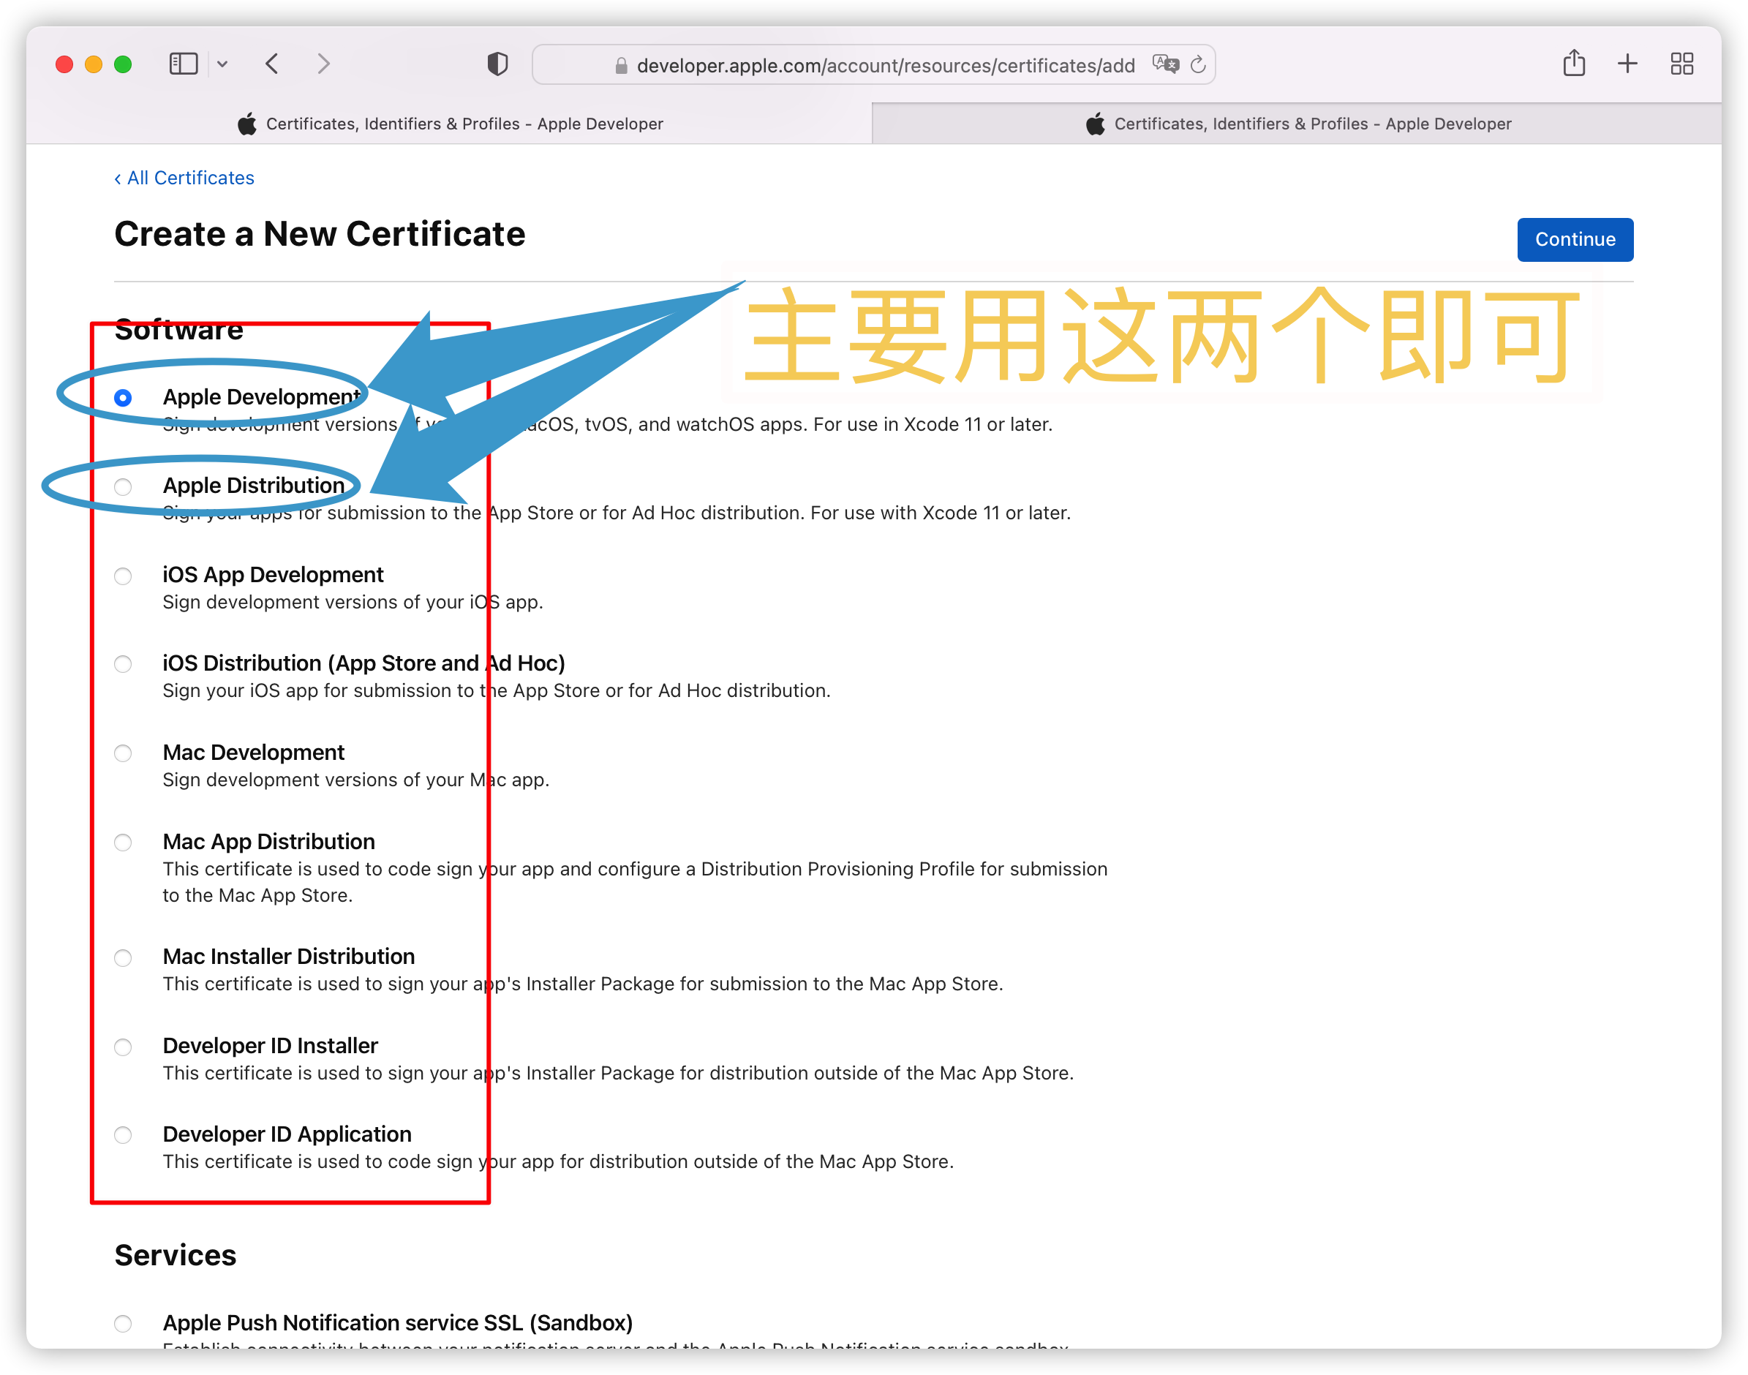The width and height of the screenshot is (1748, 1375).
Task: Select Developer ID Application radio button
Action: point(123,1135)
